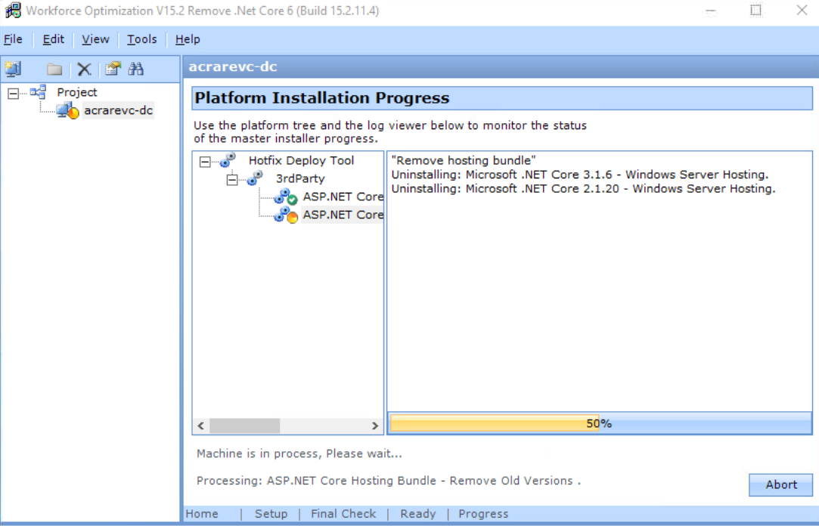Click the new machine toolbar icon

point(13,69)
